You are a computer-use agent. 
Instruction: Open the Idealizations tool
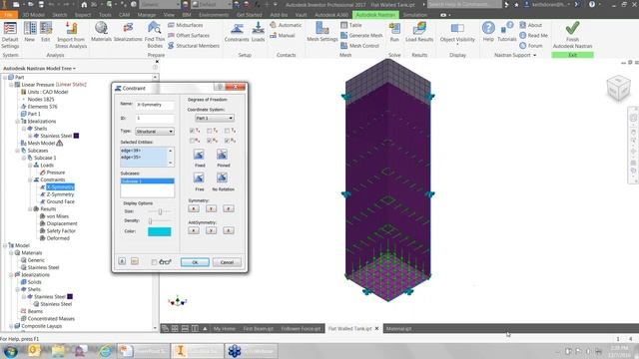(x=128, y=32)
